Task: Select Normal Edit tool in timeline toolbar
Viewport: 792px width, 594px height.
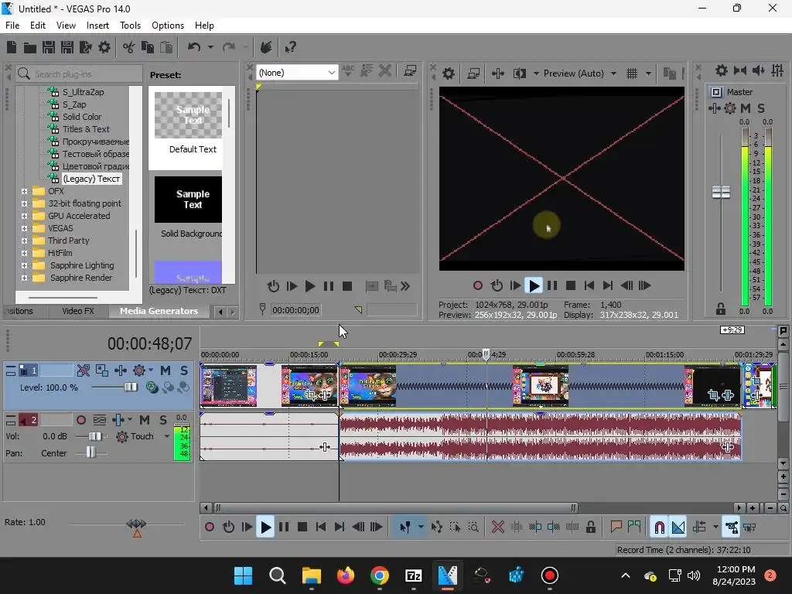Action: 405,527
